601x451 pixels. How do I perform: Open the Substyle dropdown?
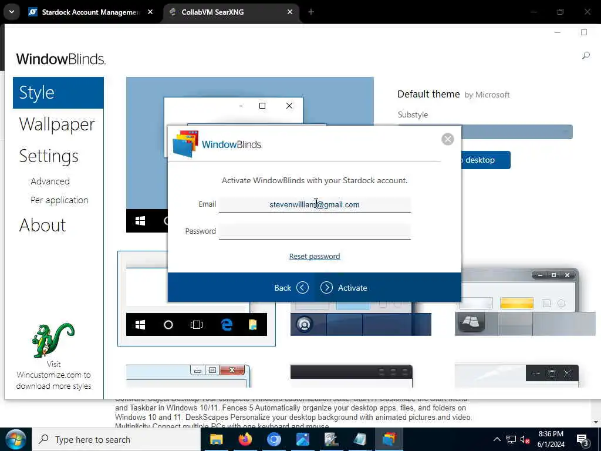517,132
